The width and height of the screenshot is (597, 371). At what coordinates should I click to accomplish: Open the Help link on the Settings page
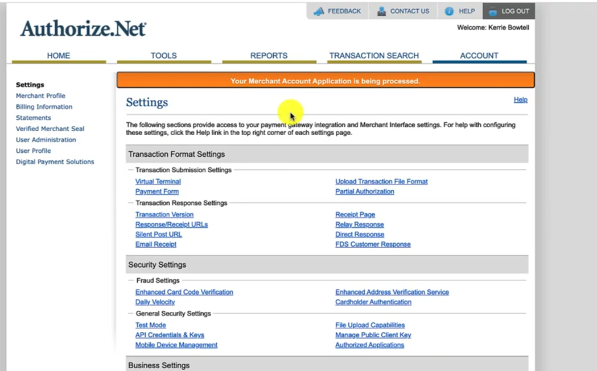[x=520, y=99]
